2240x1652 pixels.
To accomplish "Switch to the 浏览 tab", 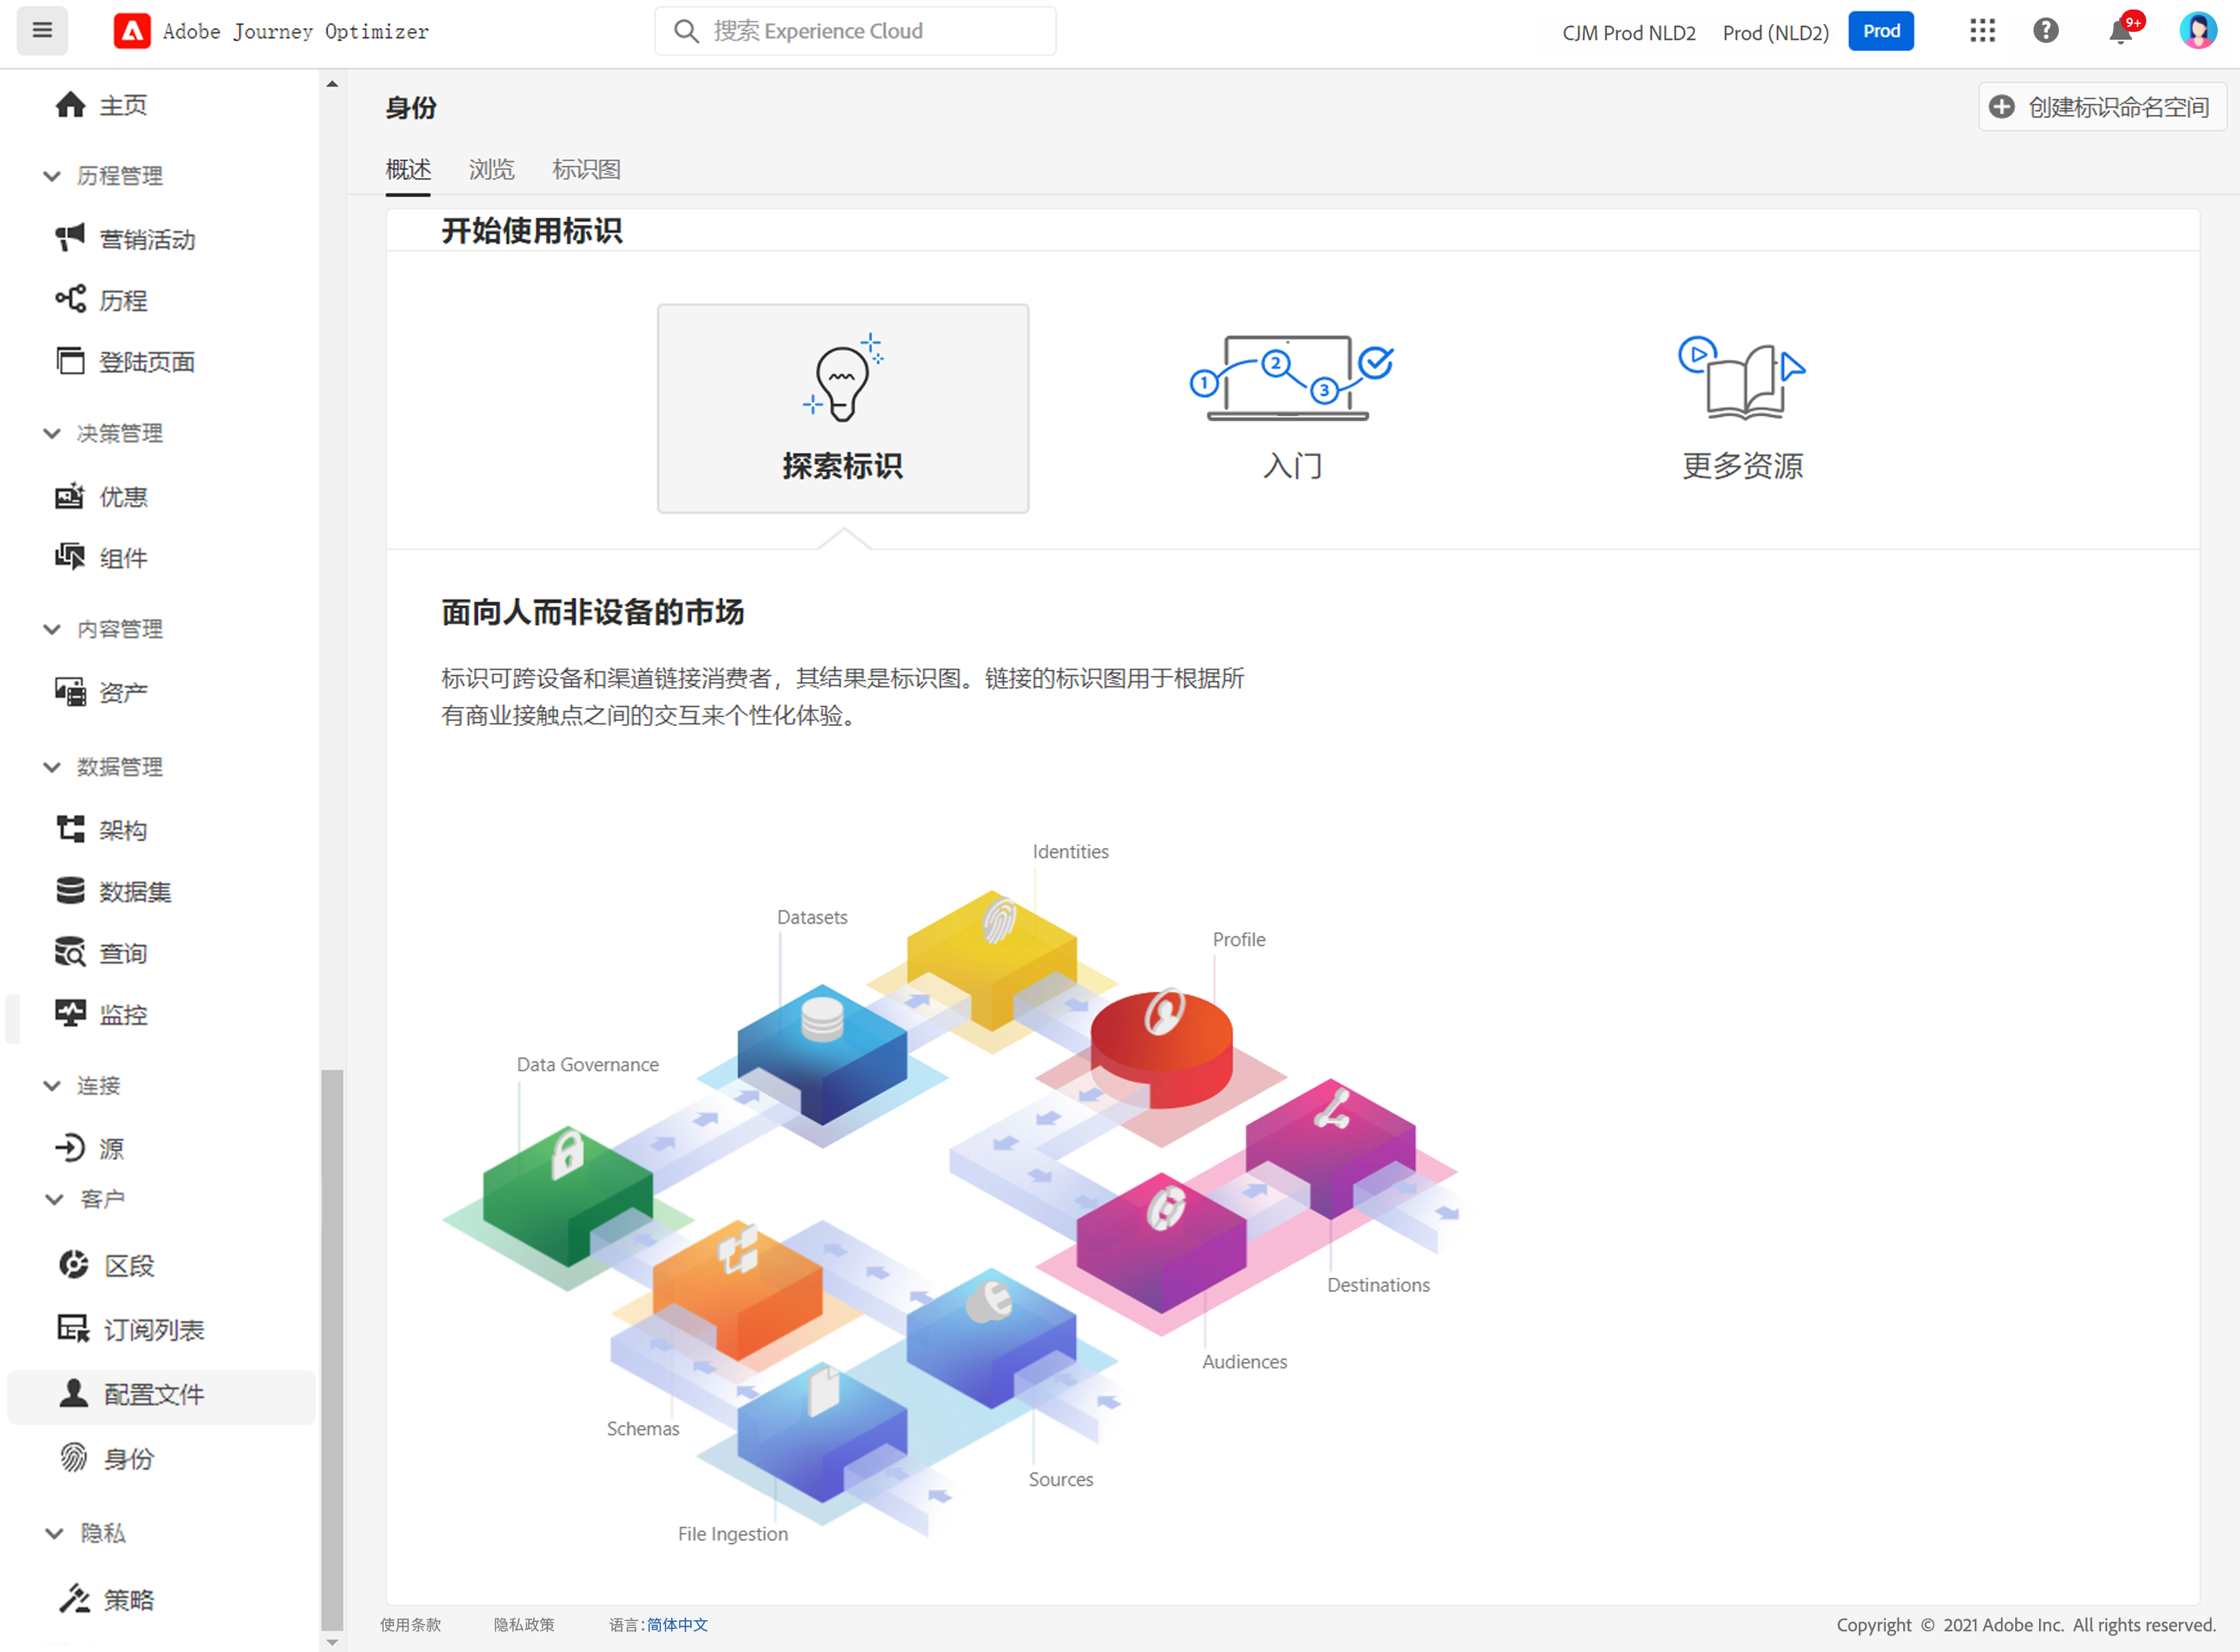I will 491,170.
